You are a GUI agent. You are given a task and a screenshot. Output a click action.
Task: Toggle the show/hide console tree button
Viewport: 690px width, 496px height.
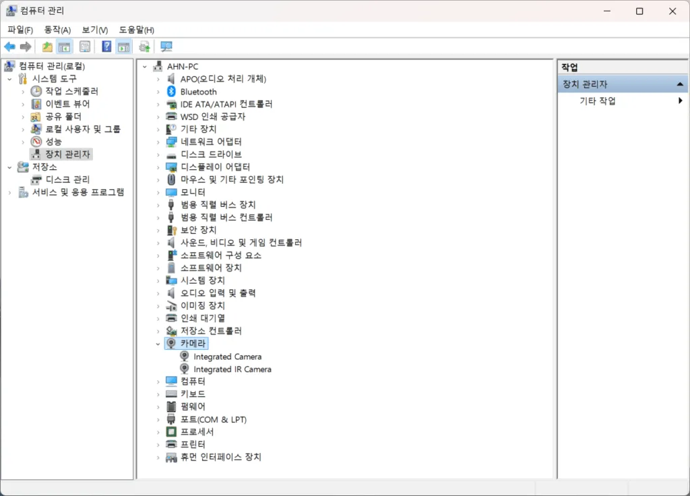64,46
